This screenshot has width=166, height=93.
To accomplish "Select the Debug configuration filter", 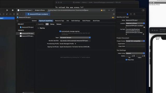I will [52, 24].
